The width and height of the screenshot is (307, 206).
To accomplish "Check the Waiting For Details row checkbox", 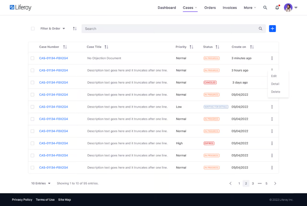I will coord(32,107).
